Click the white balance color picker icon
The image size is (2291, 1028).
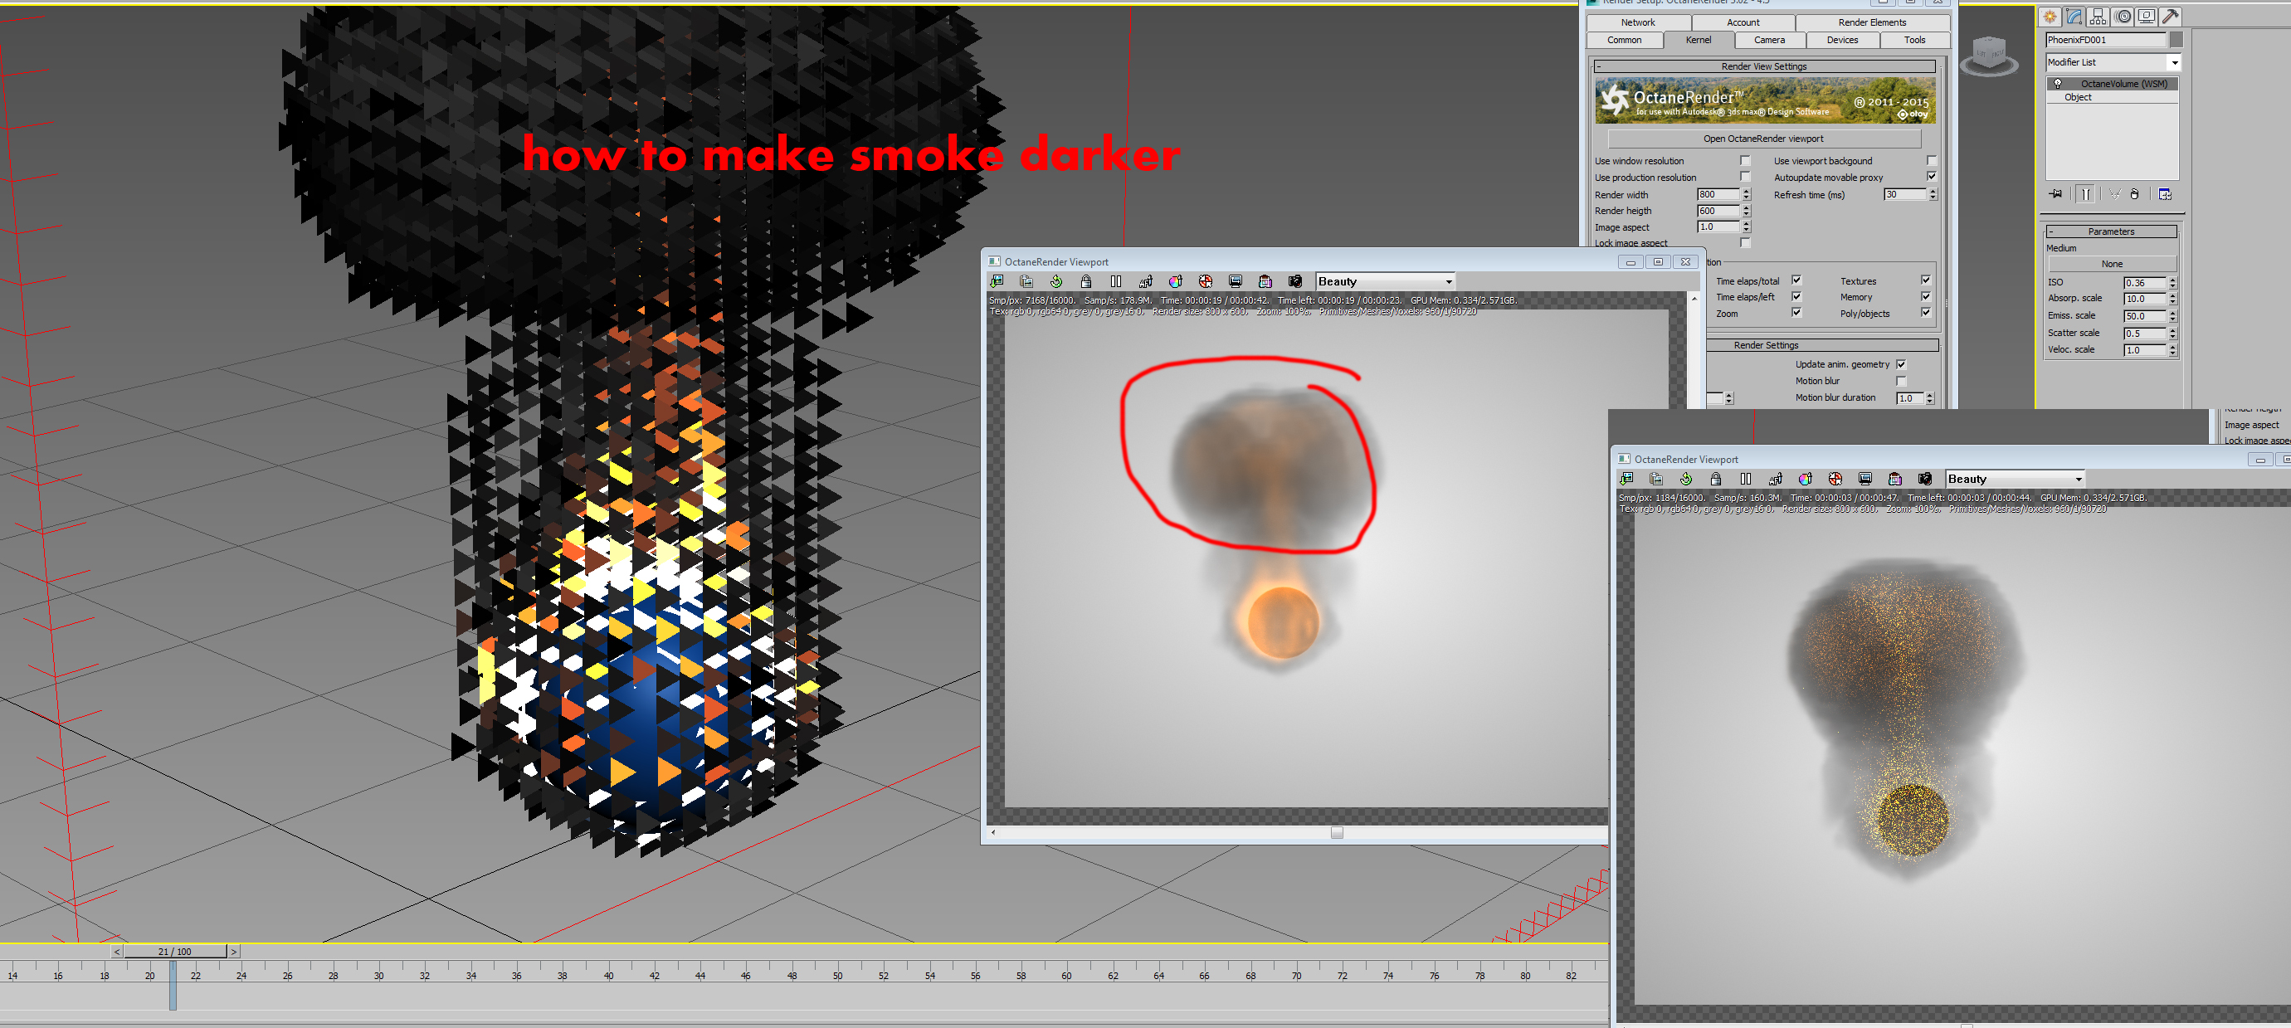(x=1175, y=282)
